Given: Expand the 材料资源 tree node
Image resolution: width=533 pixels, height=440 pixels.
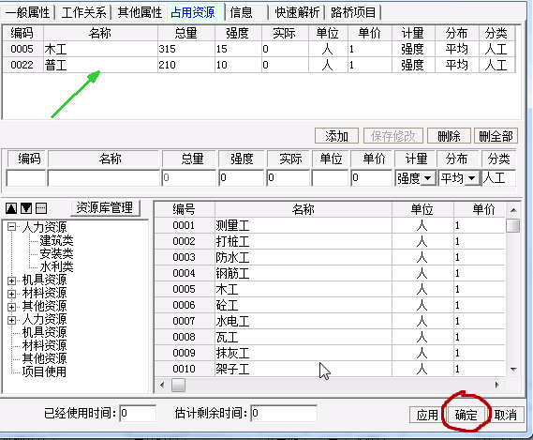Looking at the screenshot, I should [11, 294].
